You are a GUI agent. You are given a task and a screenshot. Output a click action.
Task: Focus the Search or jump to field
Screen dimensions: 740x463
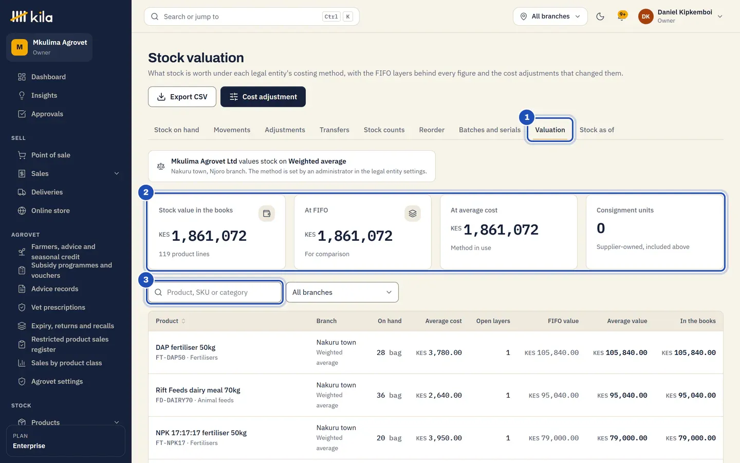(252, 16)
